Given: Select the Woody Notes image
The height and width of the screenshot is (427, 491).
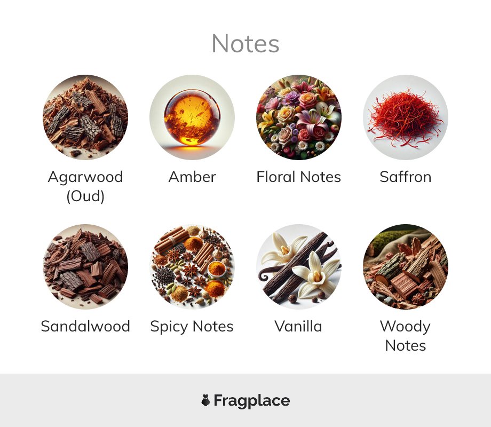Looking at the screenshot, I should (406, 266).
